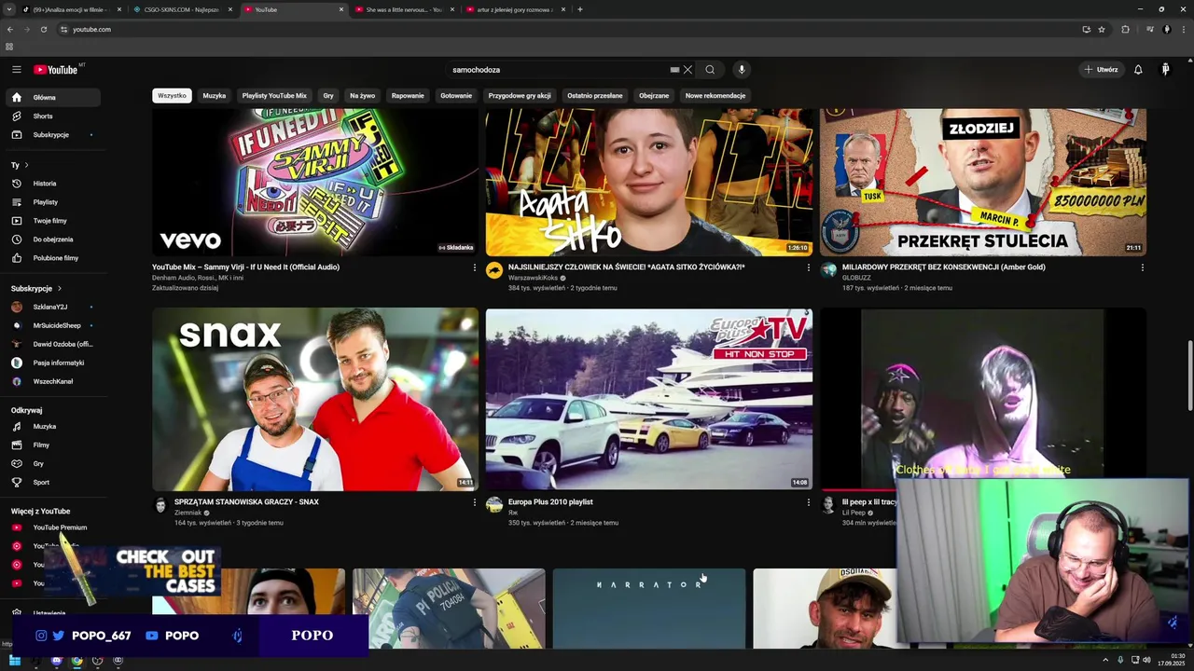1194x671 pixels.
Task: Open the Przekręt Stulecia video thumbnail
Action: 983,182
